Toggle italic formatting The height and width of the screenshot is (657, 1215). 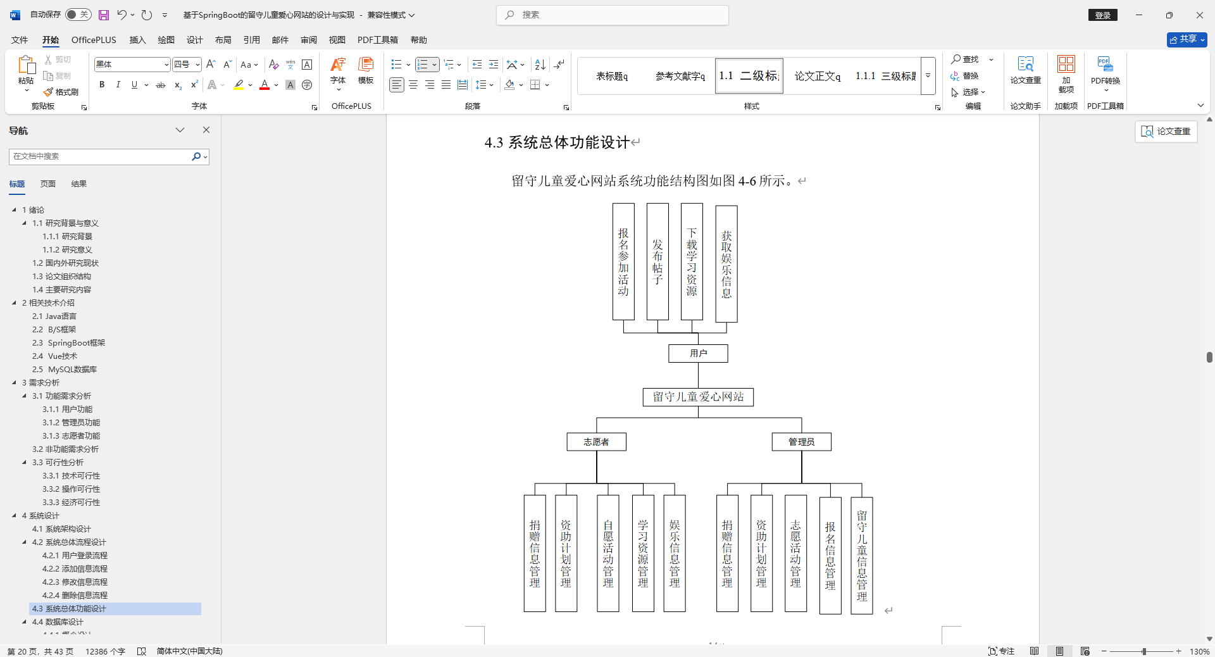point(118,84)
